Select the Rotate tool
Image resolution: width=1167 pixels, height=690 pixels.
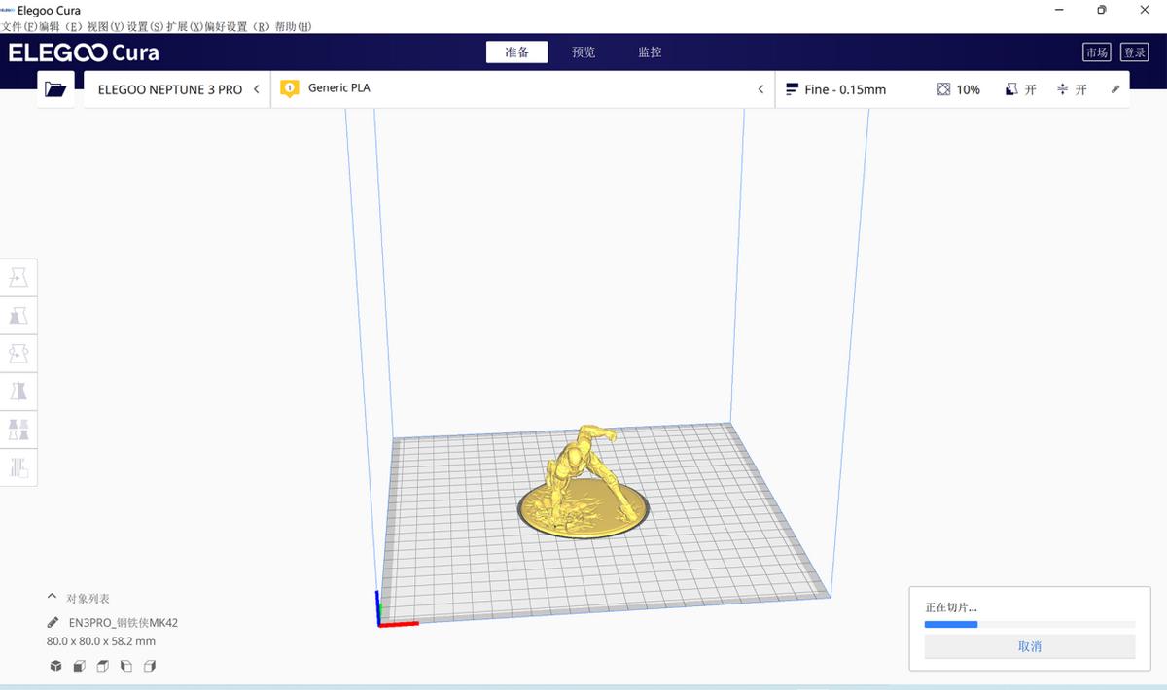[19, 353]
